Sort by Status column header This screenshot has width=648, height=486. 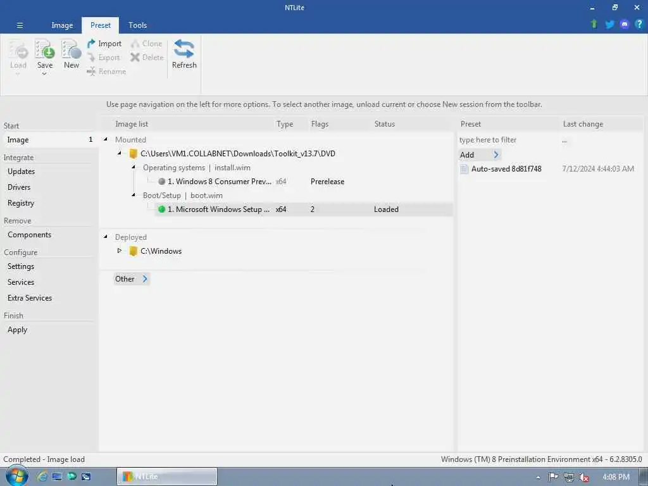(385, 124)
